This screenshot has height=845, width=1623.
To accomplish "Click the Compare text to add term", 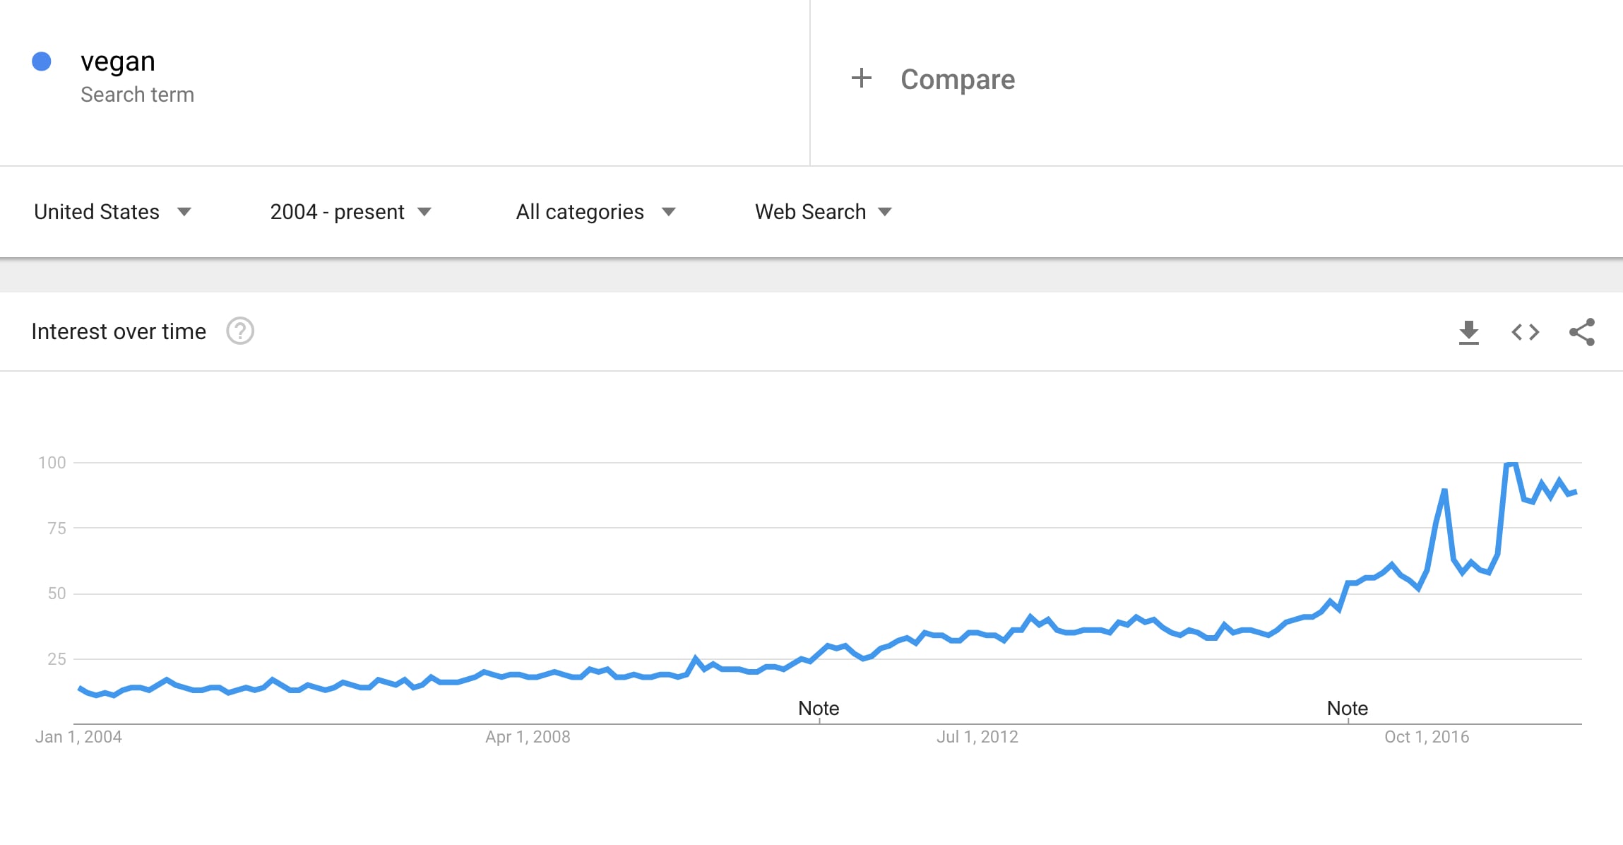I will tap(958, 79).
